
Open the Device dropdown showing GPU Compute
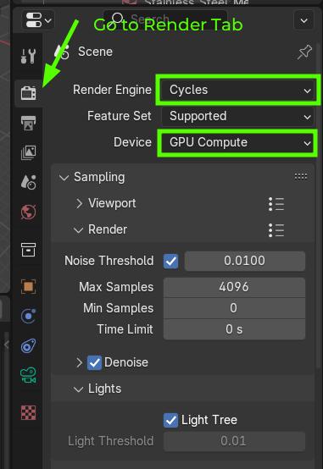point(238,143)
